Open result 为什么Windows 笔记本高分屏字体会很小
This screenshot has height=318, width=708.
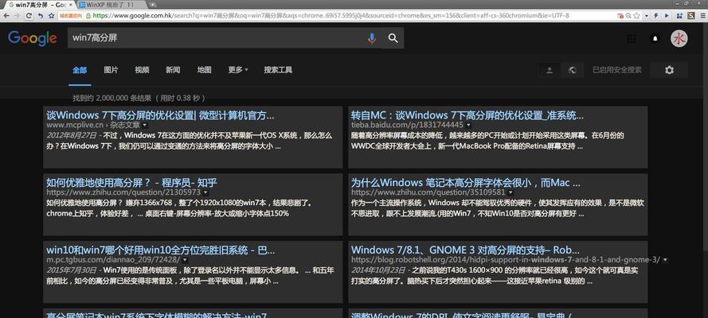click(466, 182)
